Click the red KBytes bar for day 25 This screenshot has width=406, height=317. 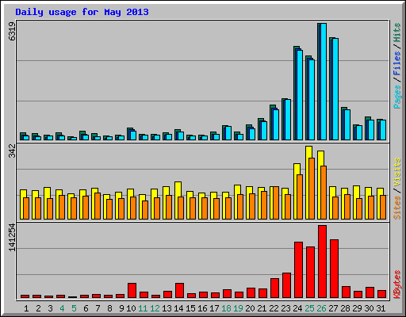(x=310, y=272)
